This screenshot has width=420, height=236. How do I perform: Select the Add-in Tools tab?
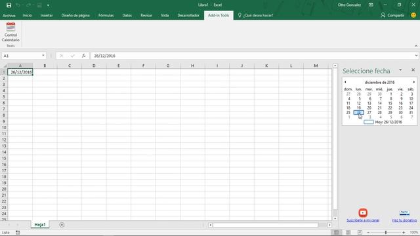click(219, 16)
